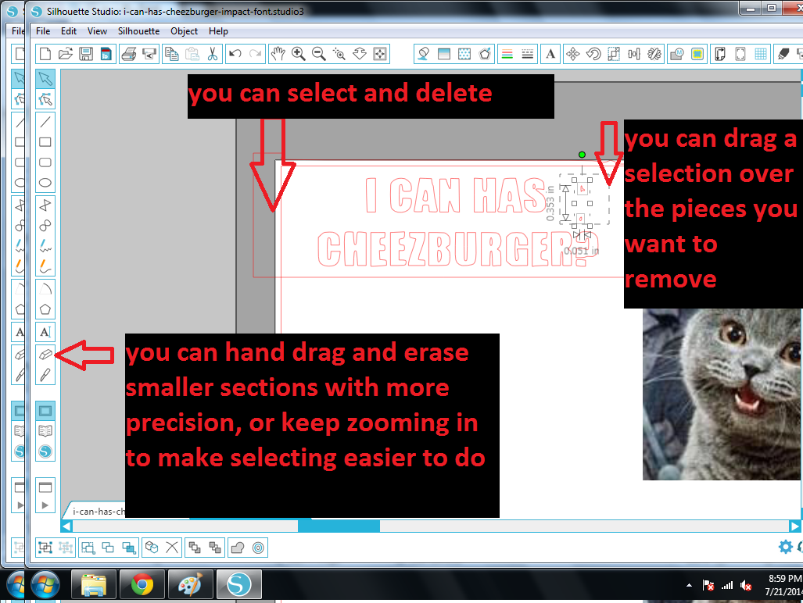Open the Replicate window
This screenshot has height=603, width=803.
pyautogui.click(x=654, y=54)
